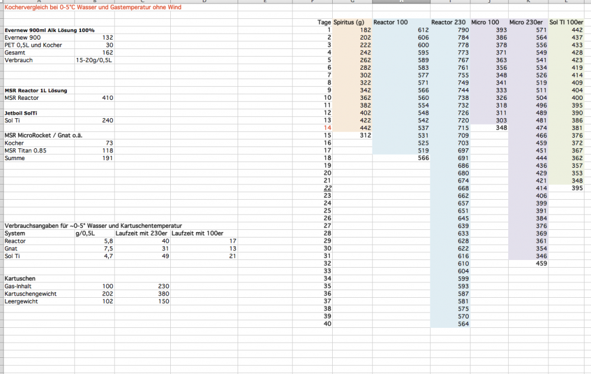
Task: Select the 'MSR Titan 0.85' label cell
Action: [26, 150]
